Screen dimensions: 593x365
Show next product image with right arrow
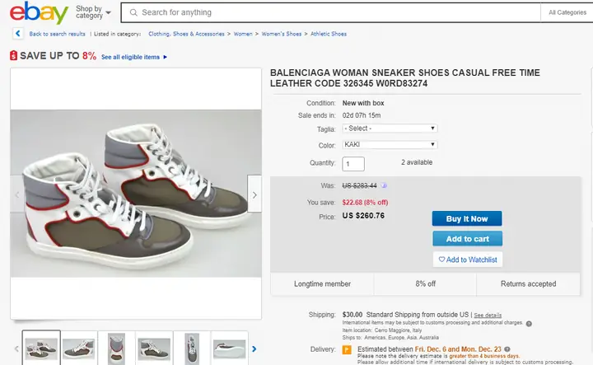254,194
